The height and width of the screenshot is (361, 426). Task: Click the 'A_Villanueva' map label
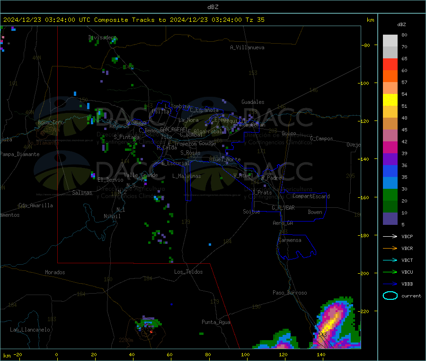pyautogui.click(x=247, y=47)
